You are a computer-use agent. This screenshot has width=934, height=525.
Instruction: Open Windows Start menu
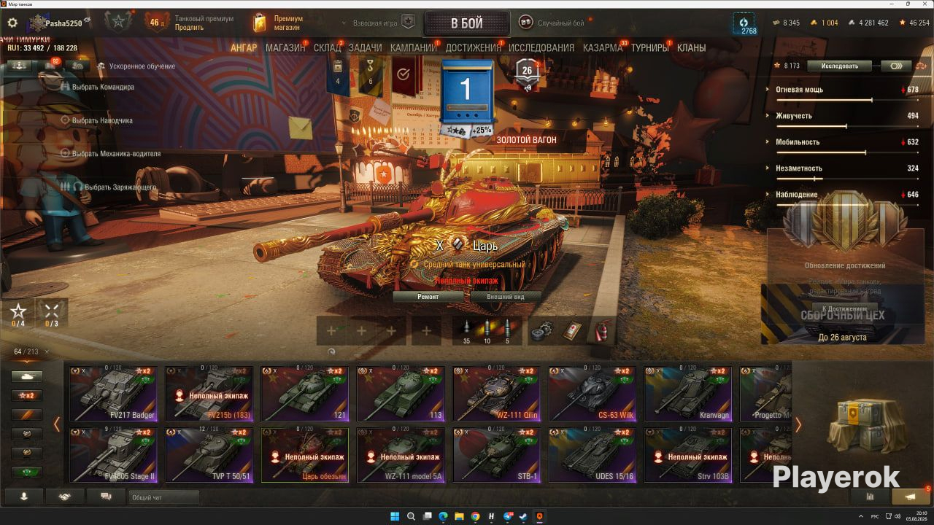(x=395, y=516)
